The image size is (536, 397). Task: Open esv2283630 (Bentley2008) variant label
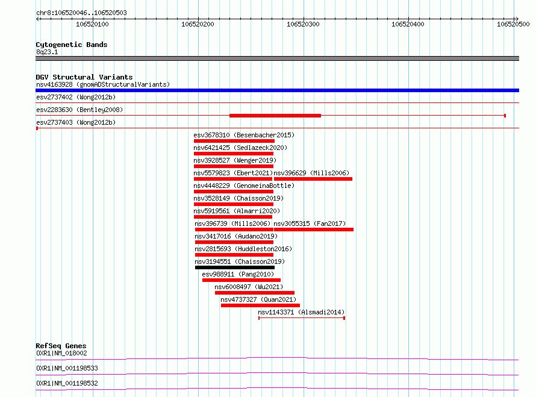point(79,110)
